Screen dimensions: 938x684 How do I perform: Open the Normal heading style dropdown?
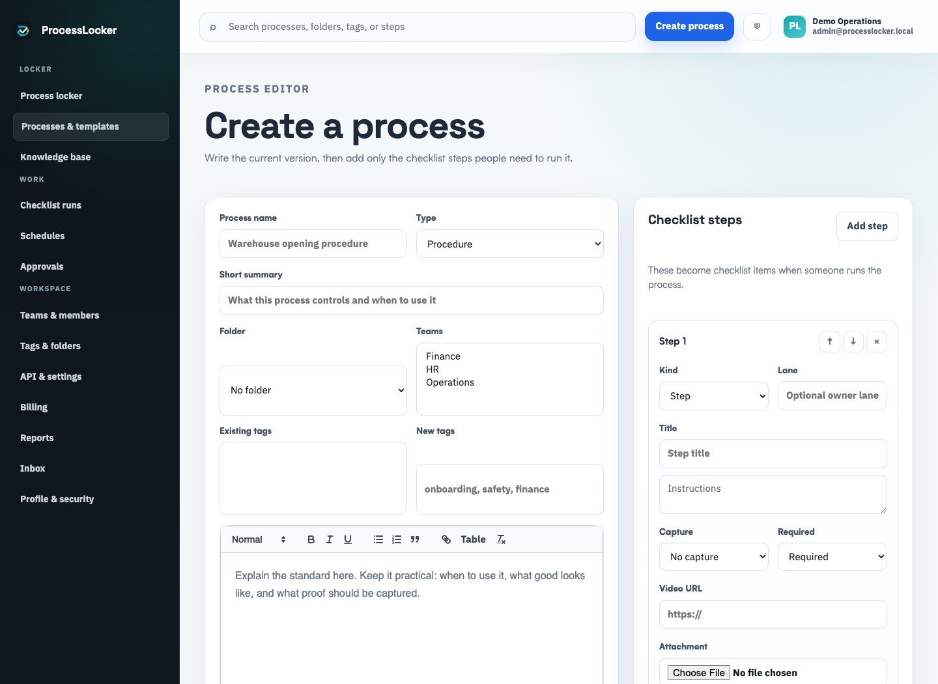click(x=259, y=539)
